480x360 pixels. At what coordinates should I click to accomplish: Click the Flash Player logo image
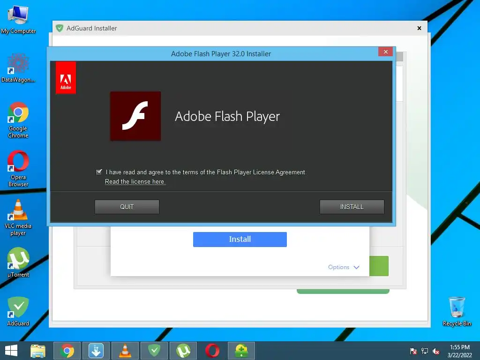coord(135,116)
